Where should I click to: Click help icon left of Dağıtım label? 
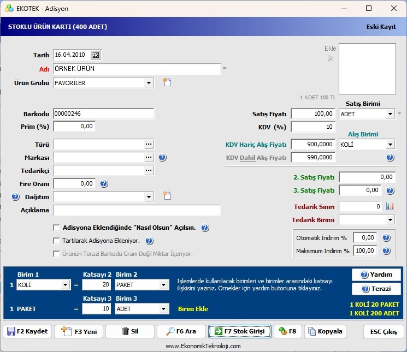pyautogui.click(x=15, y=196)
